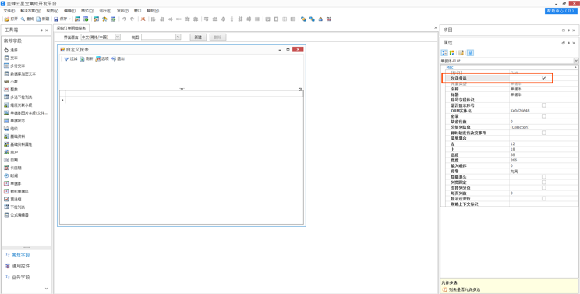Toggle the 必录 checkbox

click(544, 116)
